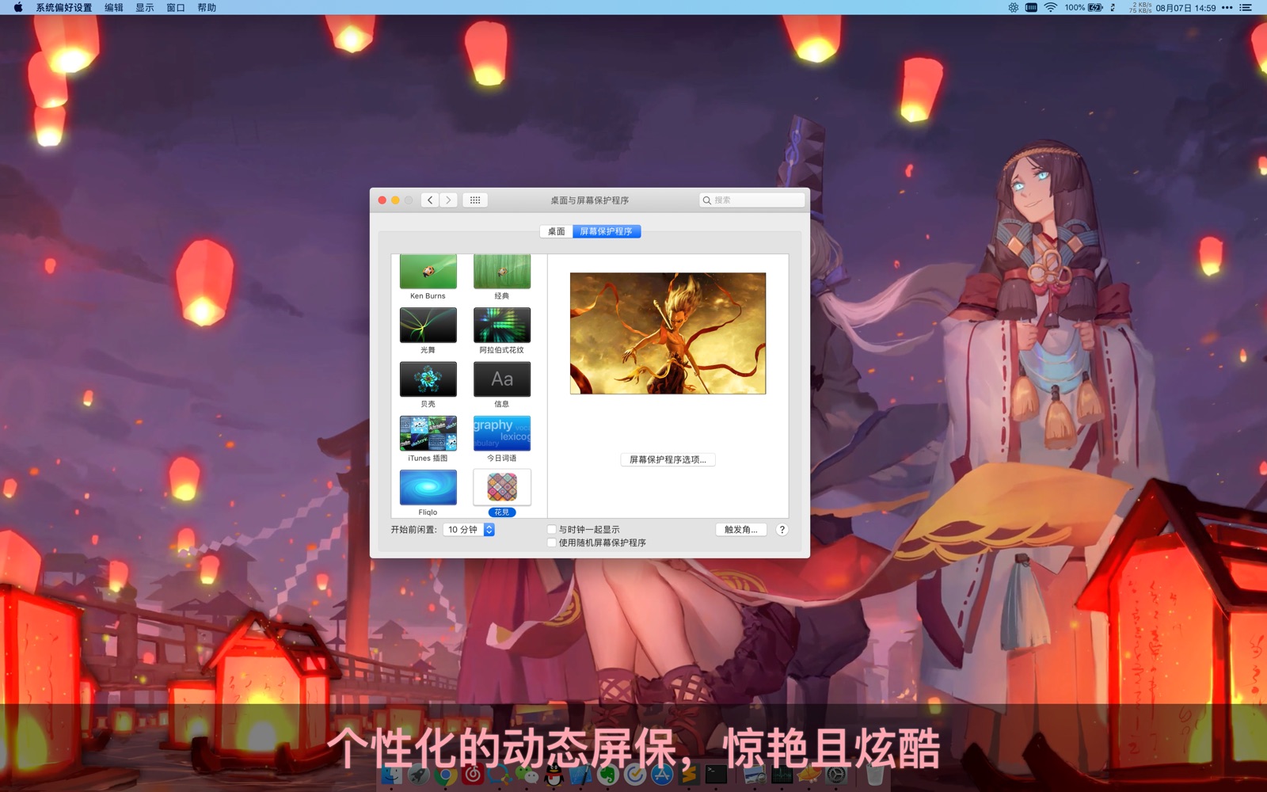The height and width of the screenshot is (792, 1267).
Task: Open App Store in the Dock
Action: coord(662,774)
